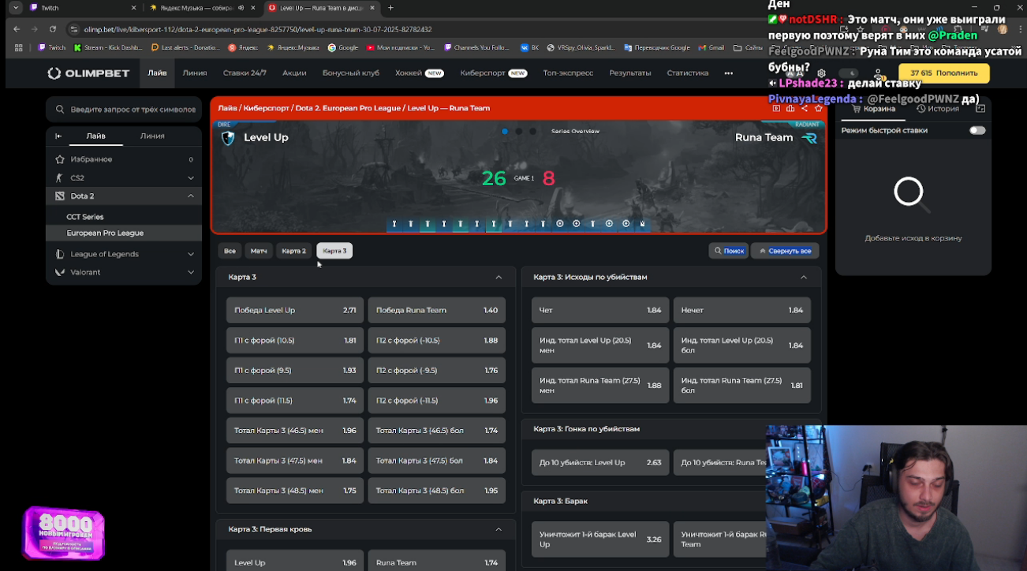
Task: Select the Карта 3 filter chip
Action: [x=334, y=251]
